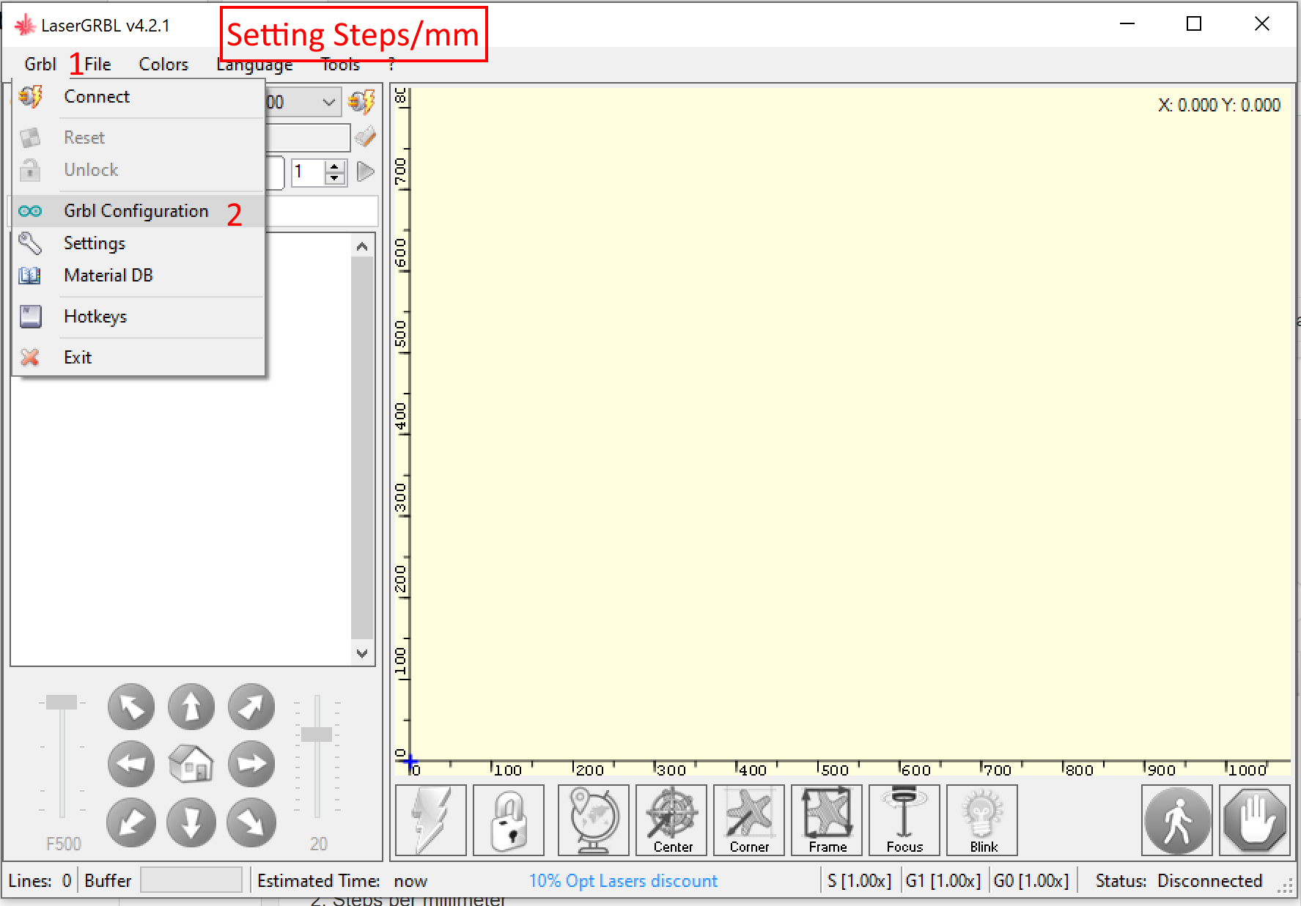The height and width of the screenshot is (906, 1301).
Task: Click the scrollbar down arrow
Action: (x=361, y=653)
